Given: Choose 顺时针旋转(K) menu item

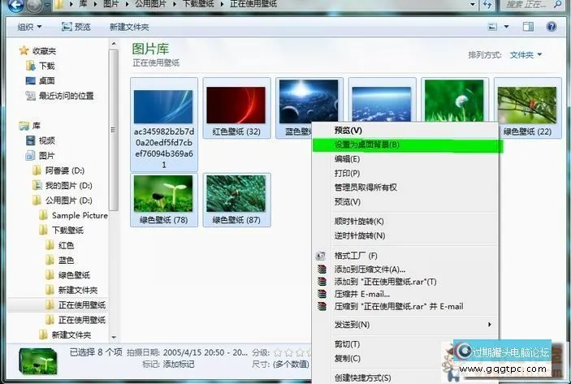Looking at the screenshot, I should point(405,222).
